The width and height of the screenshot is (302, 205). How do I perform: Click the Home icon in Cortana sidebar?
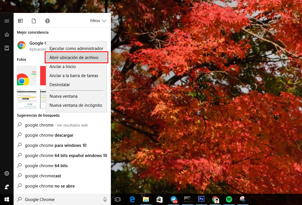click(7, 34)
